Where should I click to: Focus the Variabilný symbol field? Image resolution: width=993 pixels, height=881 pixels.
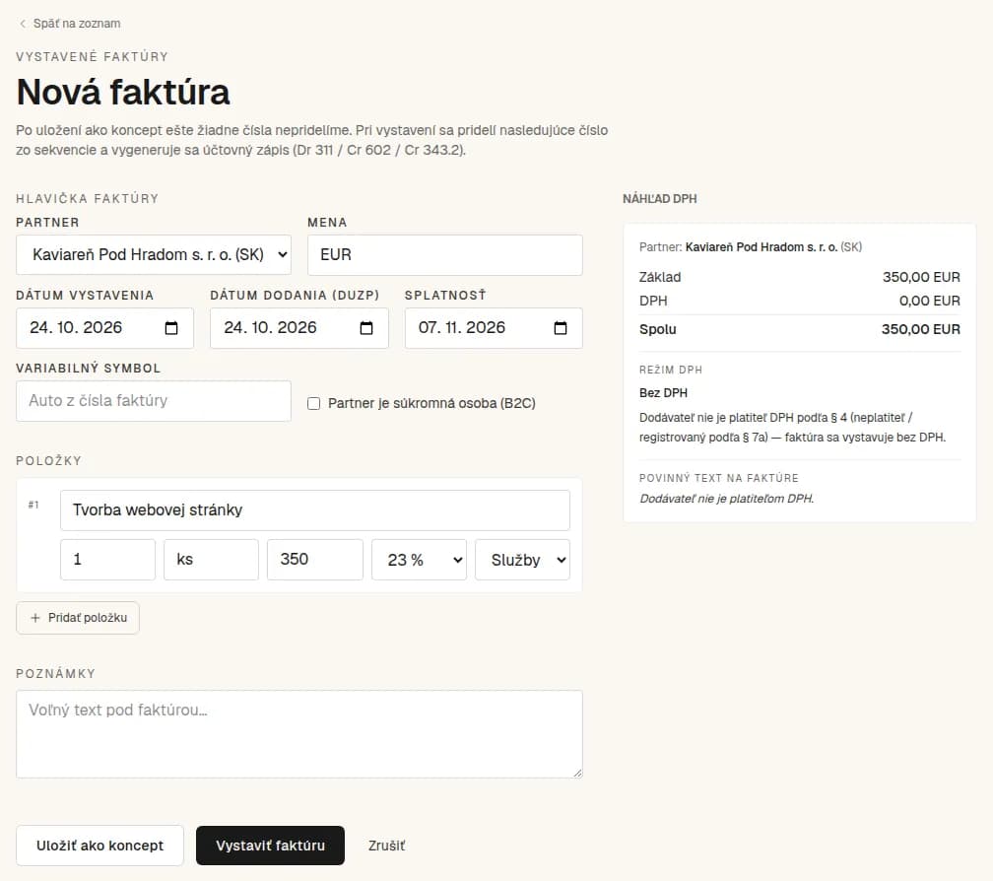(154, 401)
